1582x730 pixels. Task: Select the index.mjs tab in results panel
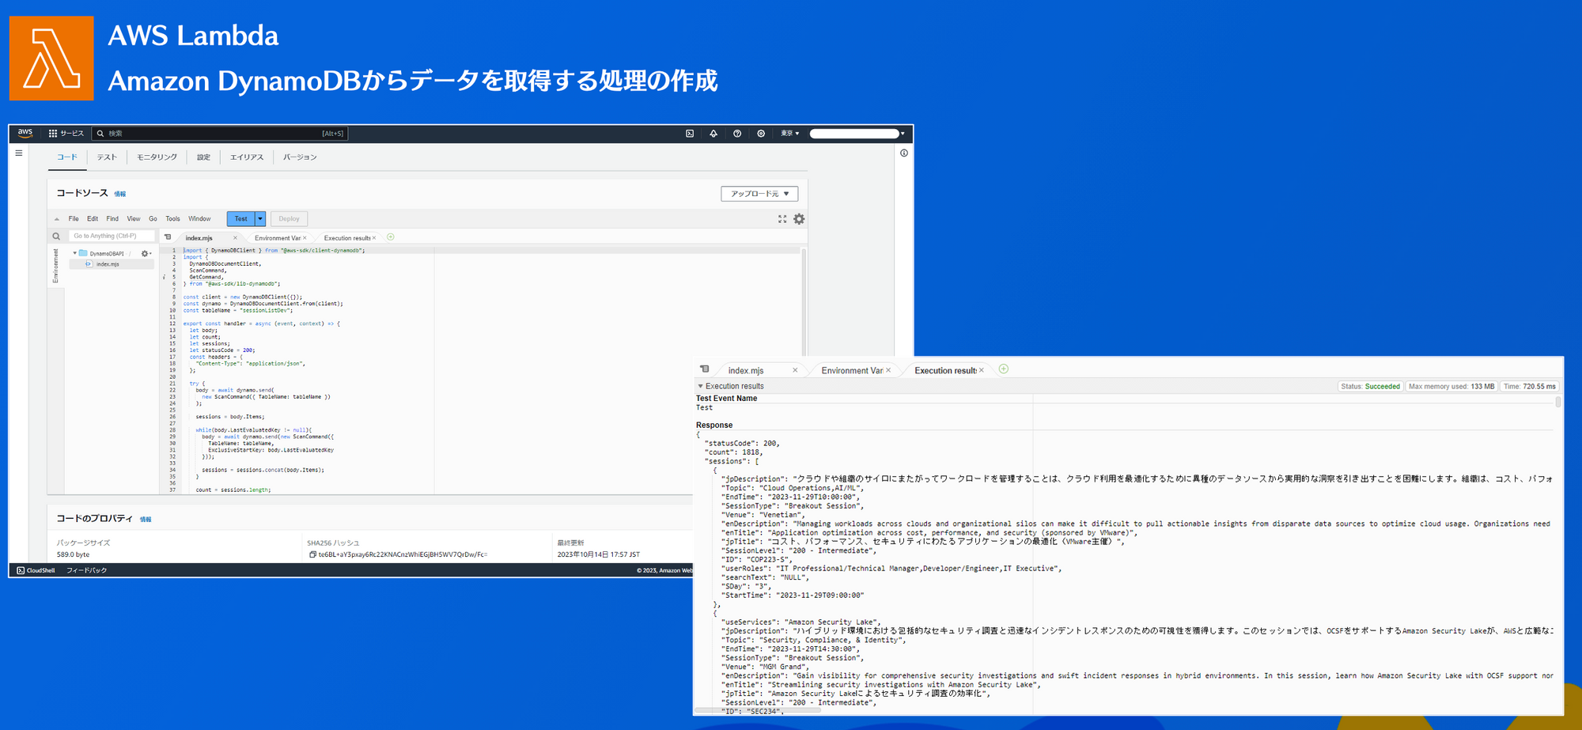point(746,371)
